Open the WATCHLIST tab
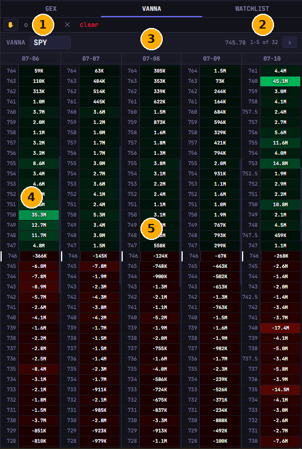The width and height of the screenshot is (302, 449). (252, 9)
